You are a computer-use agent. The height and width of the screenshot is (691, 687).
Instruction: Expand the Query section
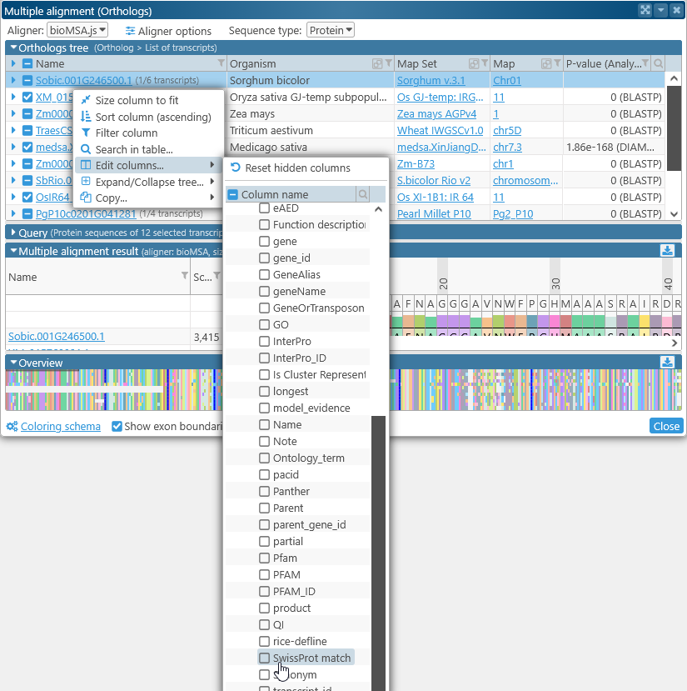click(x=12, y=233)
